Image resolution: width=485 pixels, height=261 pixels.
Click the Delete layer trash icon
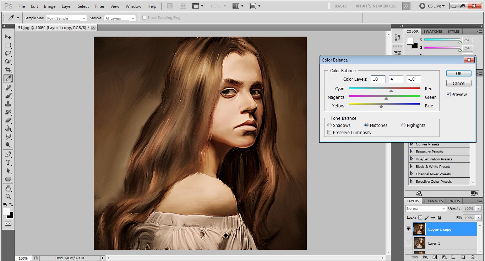[x=472, y=257]
